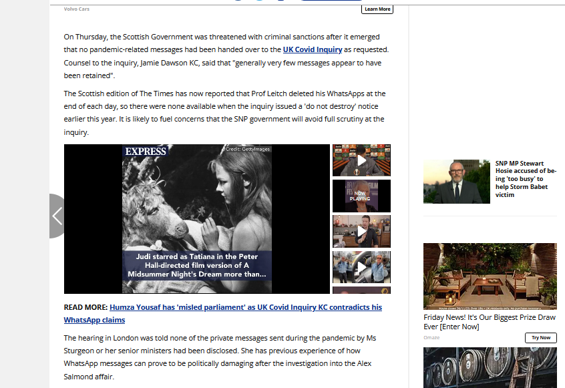Play the two men with car video thumbnail
Image resolution: width=565 pixels, height=388 pixels.
[x=361, y=267]
